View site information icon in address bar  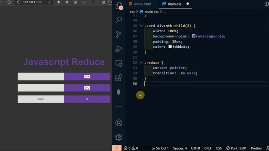pos(18,2)
